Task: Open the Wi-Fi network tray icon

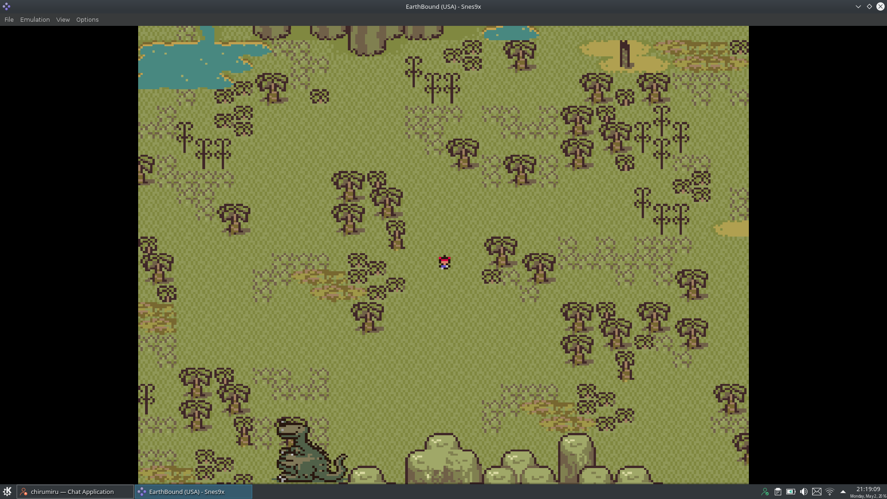Action: pos(830,492)
